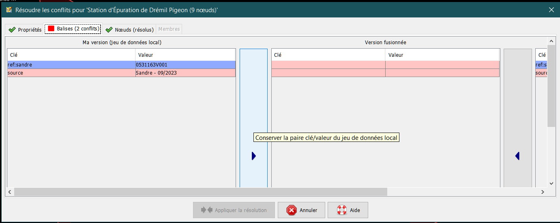Click the vertical scrollbar down arrow
Viewport: 560px width, 223px height.
click(x=551, y=183)
